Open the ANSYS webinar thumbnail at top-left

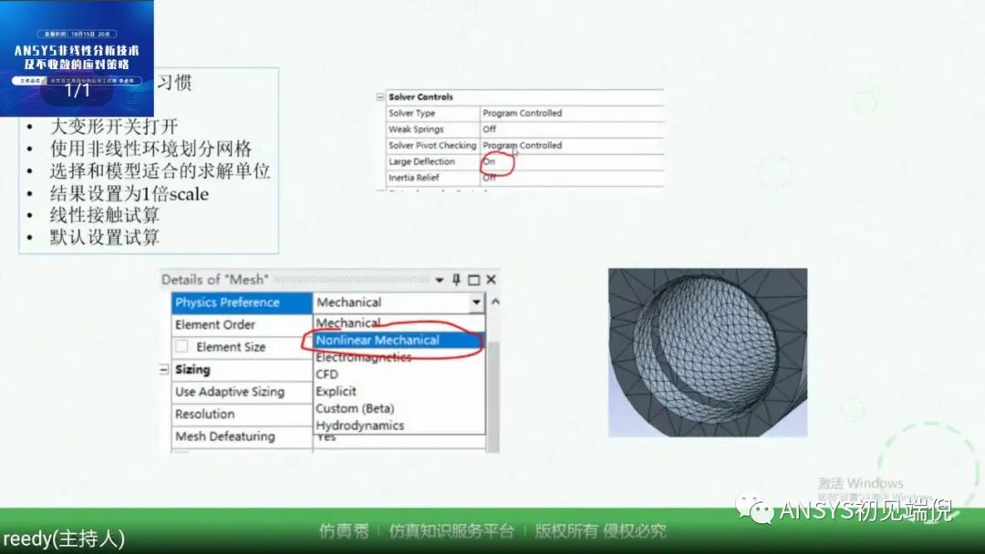[x=77, y=57]
